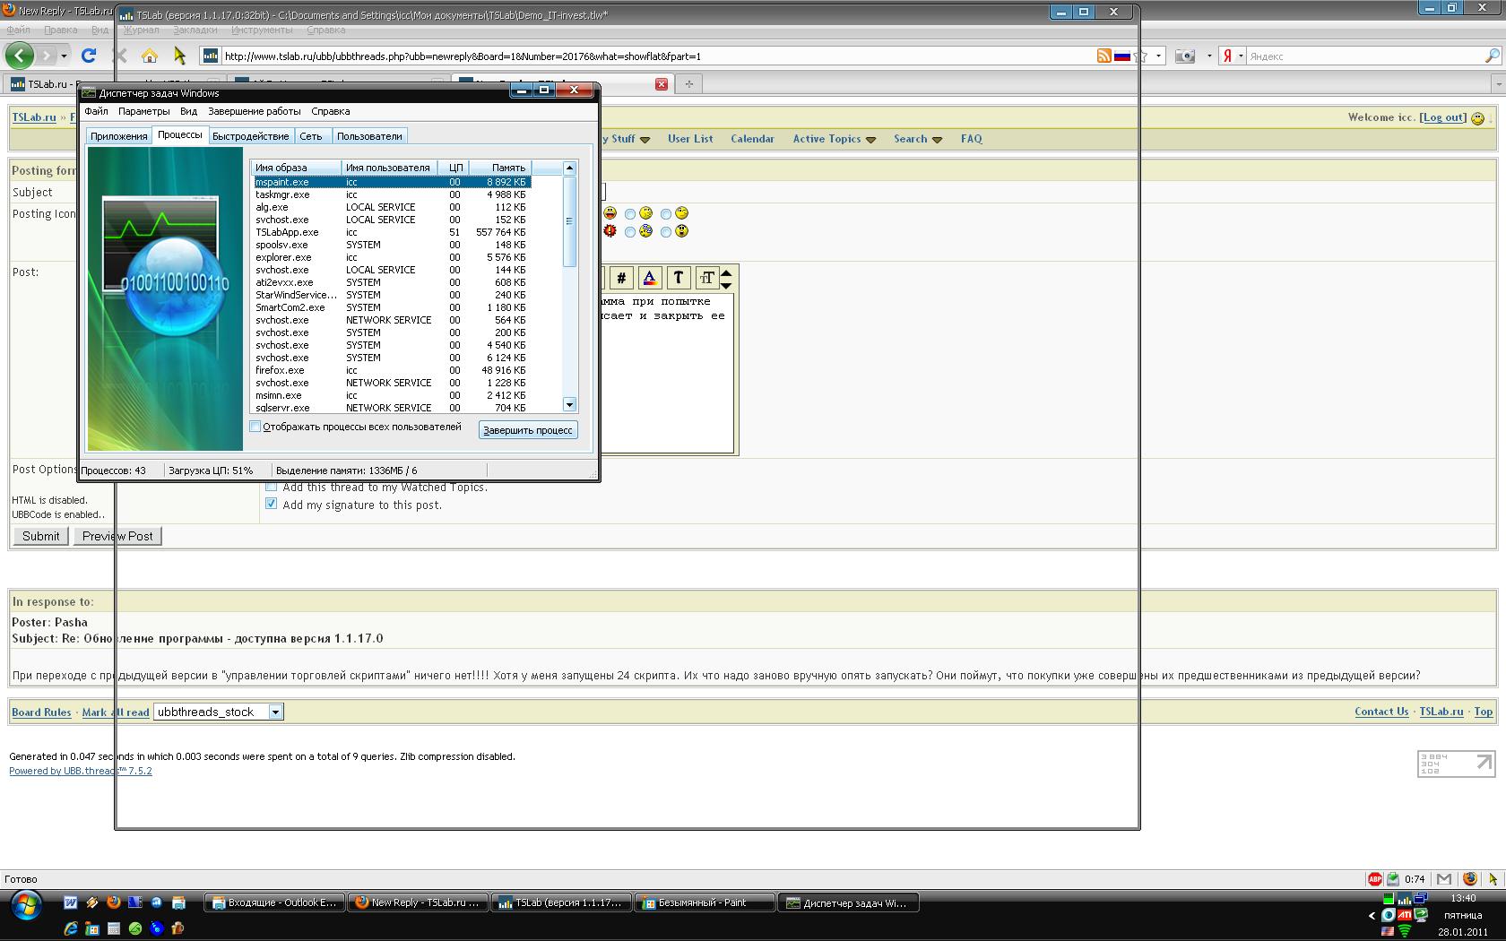Reload the page with the blue refresh icon
Viewport: 1506px width, 941px height.
(x=89, y=56)
